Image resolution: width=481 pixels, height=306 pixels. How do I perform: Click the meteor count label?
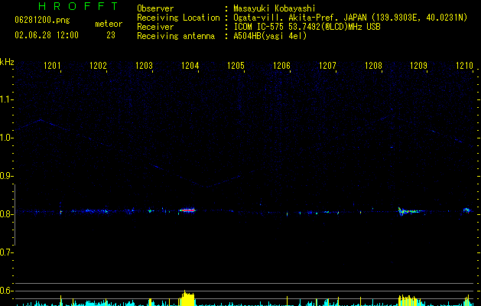109,24
